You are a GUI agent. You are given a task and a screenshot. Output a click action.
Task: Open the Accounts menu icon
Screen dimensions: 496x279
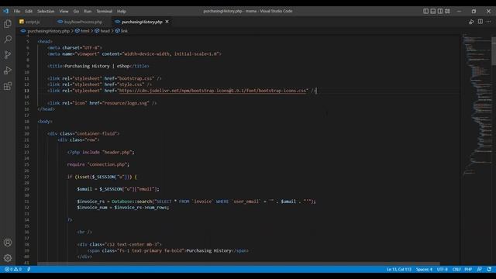[8, 243]
